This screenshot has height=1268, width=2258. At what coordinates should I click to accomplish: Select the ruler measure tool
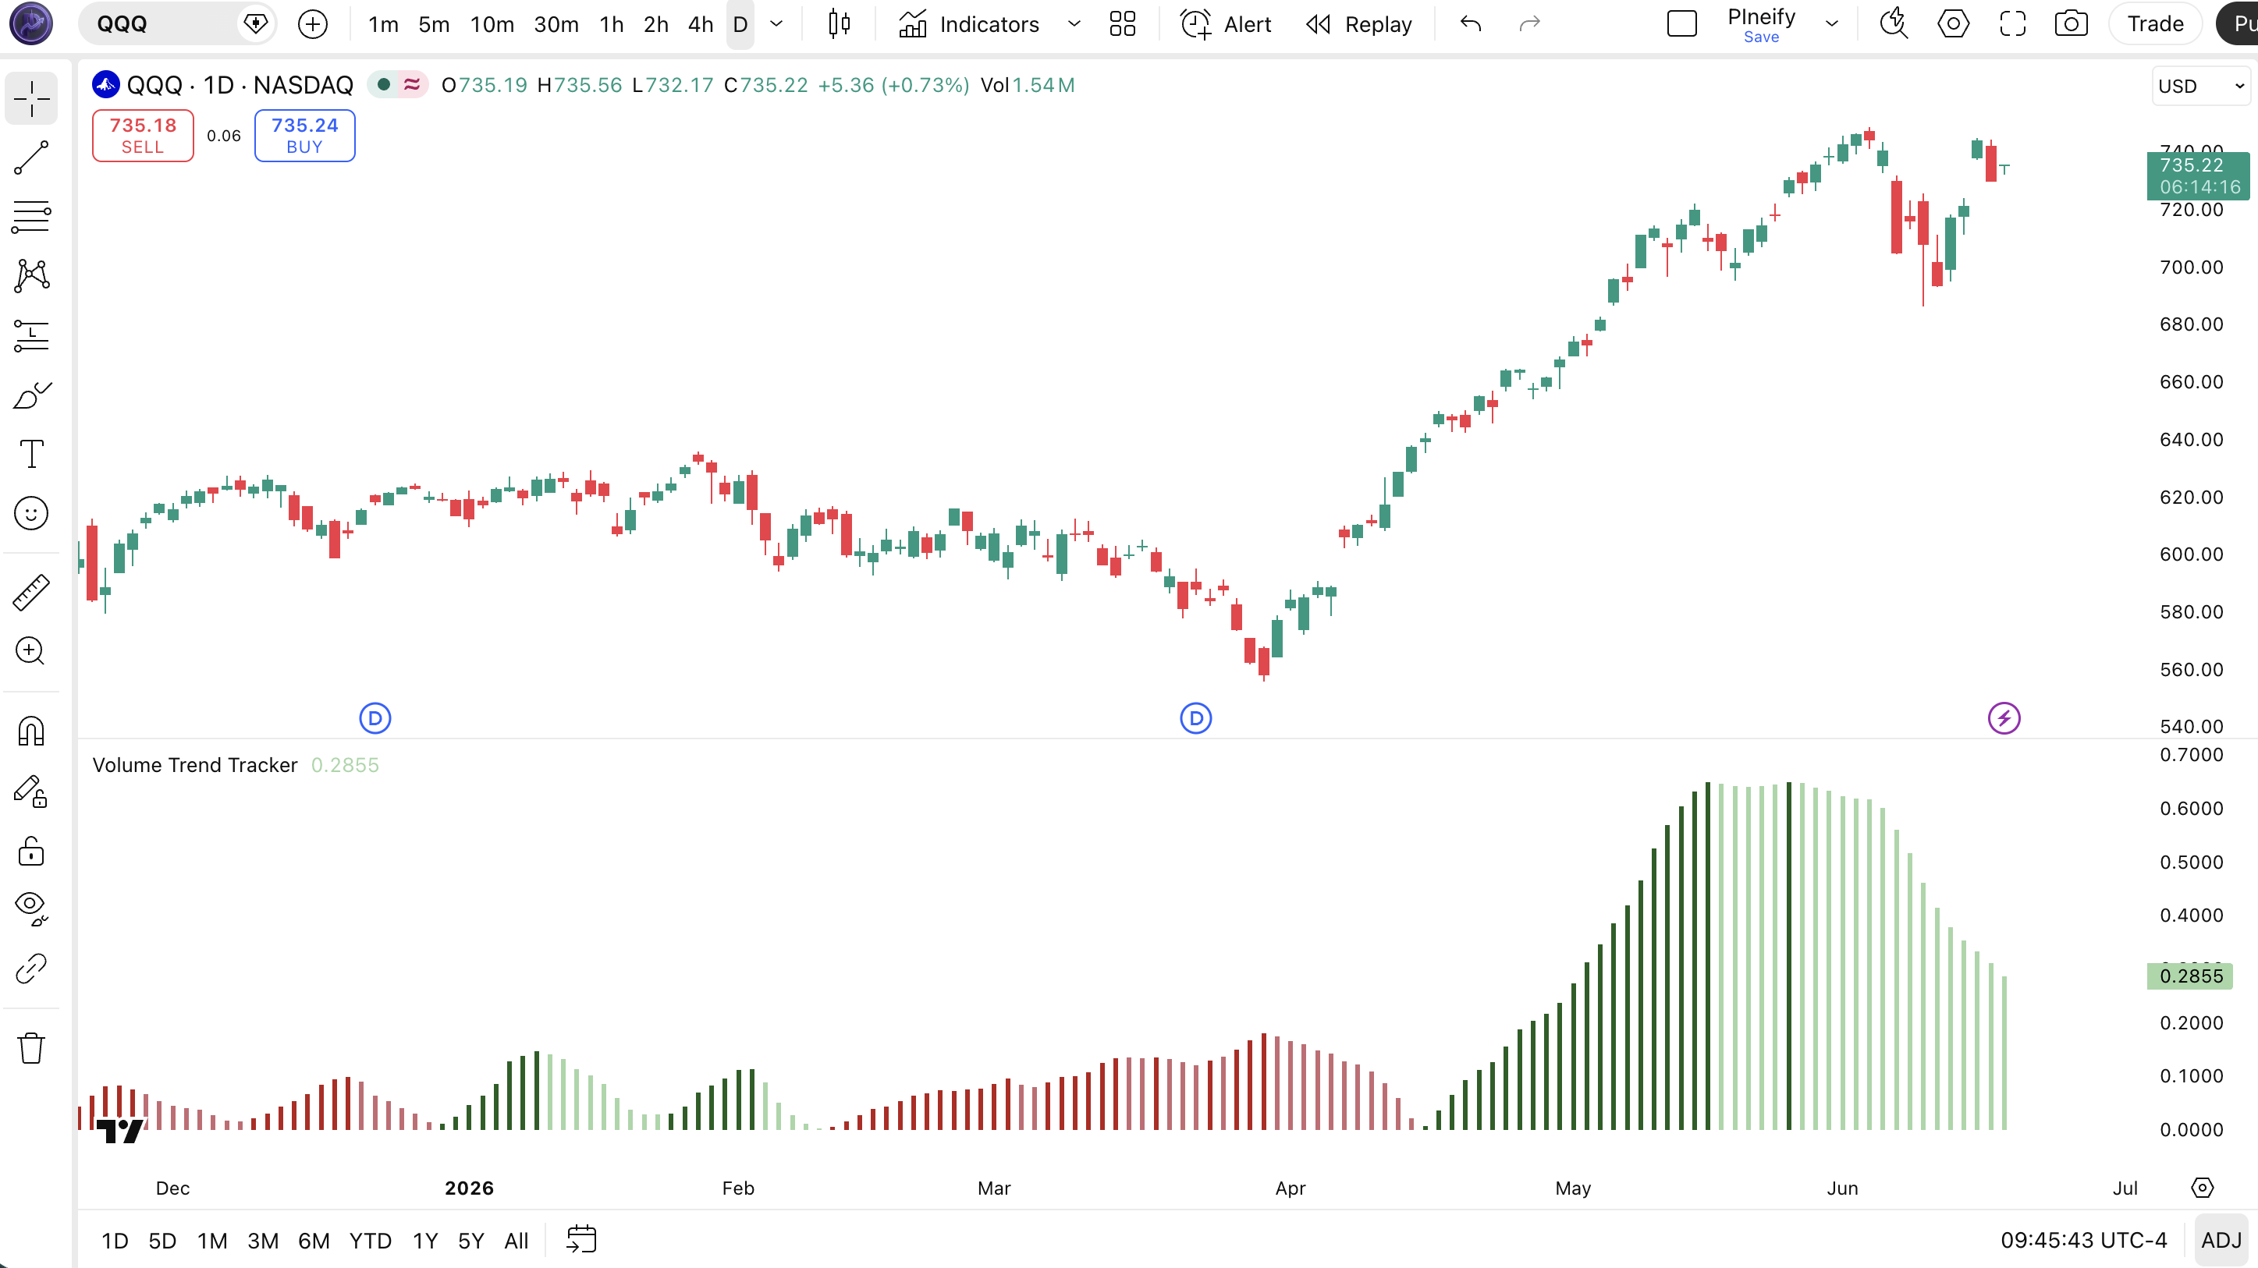tap(31, 593)
